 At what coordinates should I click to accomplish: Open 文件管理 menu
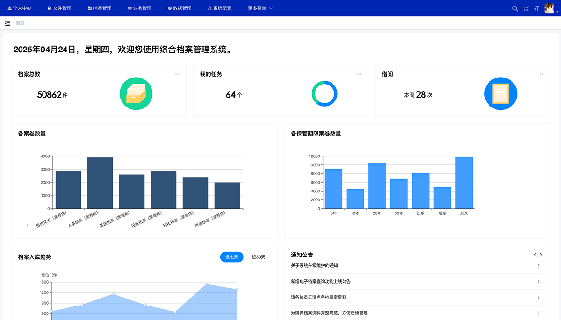point(59,8)
